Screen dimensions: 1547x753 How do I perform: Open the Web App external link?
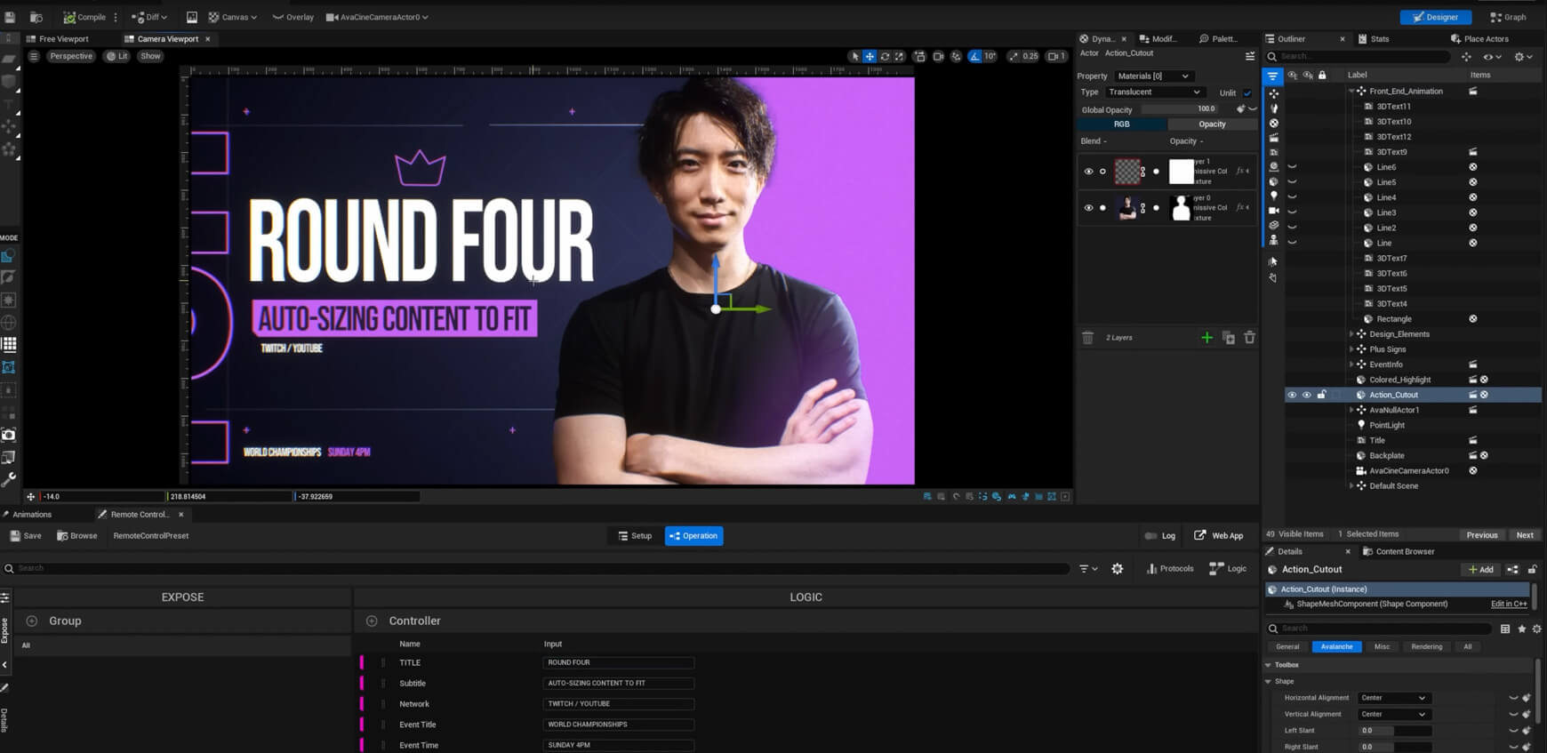pyautogui.click(x=1218, y=536)
